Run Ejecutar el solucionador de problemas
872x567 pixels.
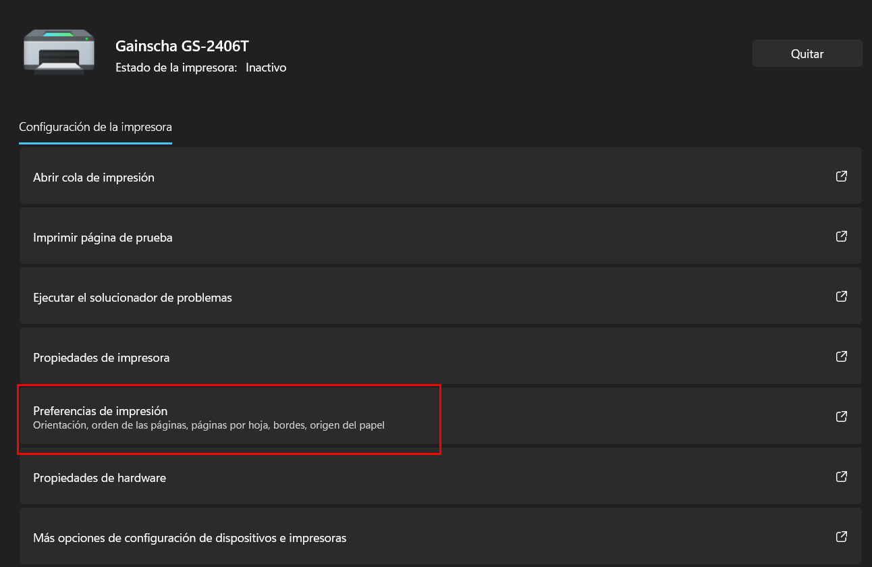click(132, 298)
